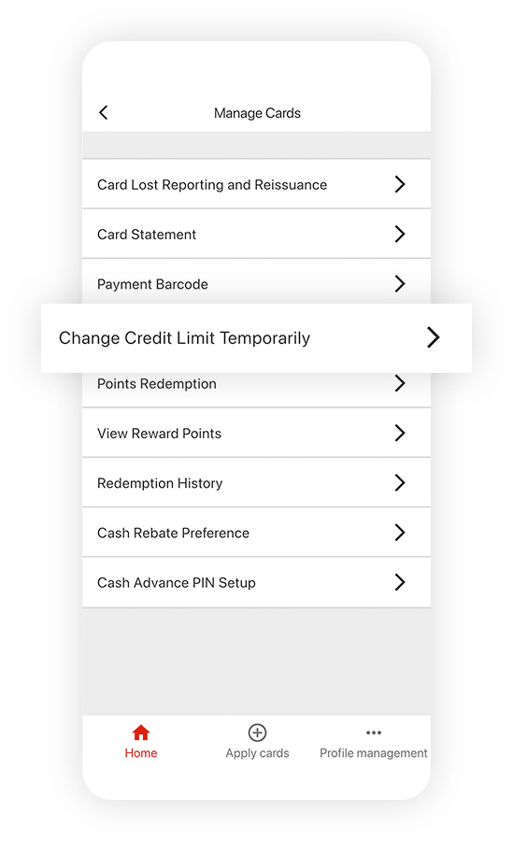Image resolution: width=513 pixels, height=841 pixels.
Task: Tap the Points Redemption label
Action: point(157,384)
